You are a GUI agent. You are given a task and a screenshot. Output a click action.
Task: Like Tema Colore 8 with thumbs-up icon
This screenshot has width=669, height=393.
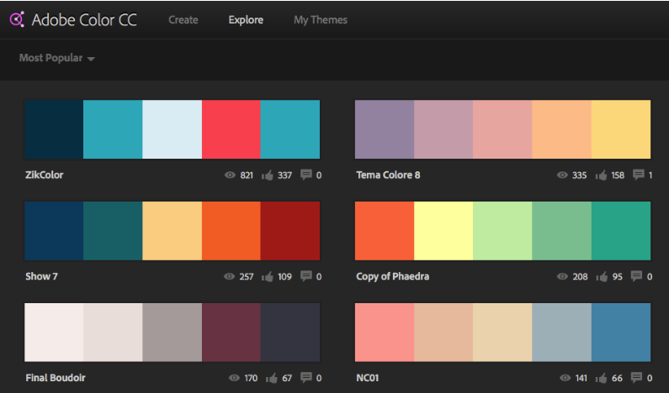tap(601, 175)
